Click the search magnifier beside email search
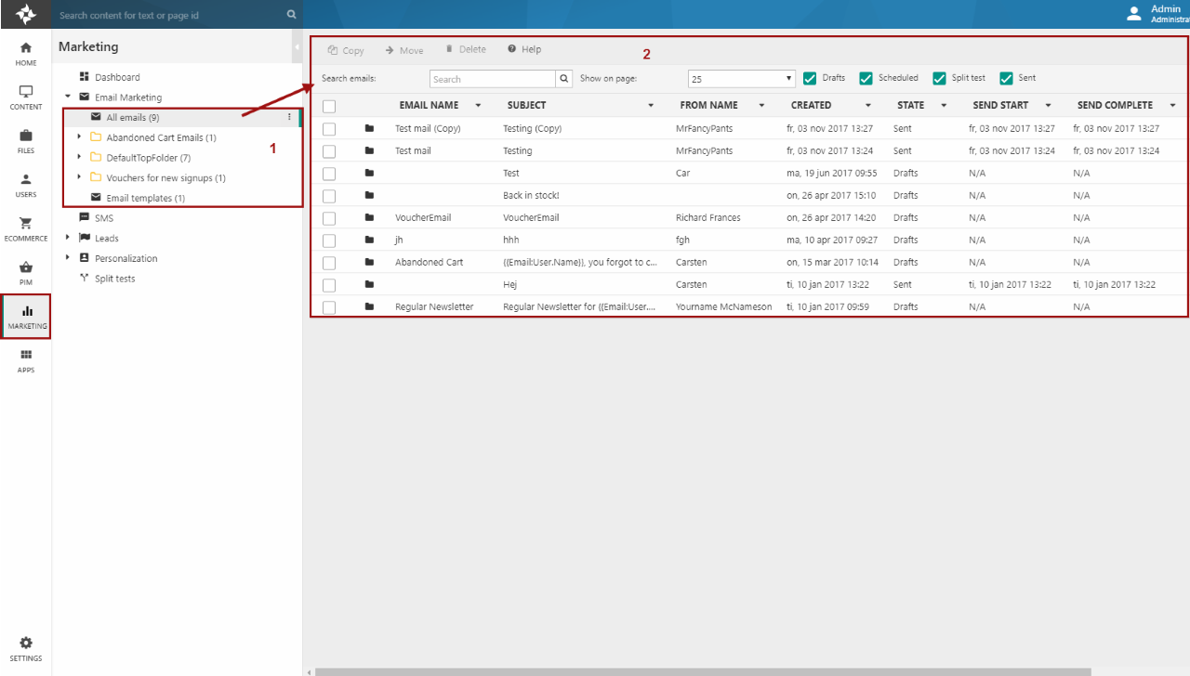Image resolution: width=1190 pixels, height=676 pixels. 563,79
